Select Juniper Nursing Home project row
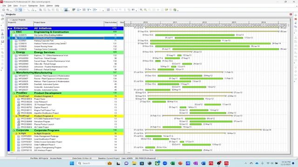298x167 pixels. coord(66,46)
